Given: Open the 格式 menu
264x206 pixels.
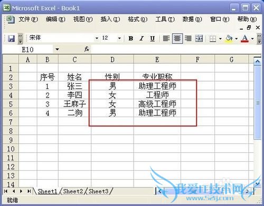Looking at the screenshot, I should [x=138, y=19].
